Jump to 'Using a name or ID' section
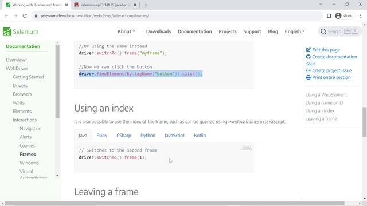The width and height of the screenshot is (367, 206). point(324,103)
